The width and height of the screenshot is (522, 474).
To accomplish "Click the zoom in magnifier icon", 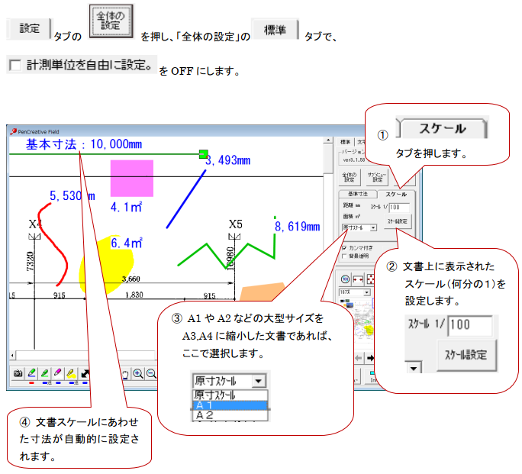I will click(138, 373).
